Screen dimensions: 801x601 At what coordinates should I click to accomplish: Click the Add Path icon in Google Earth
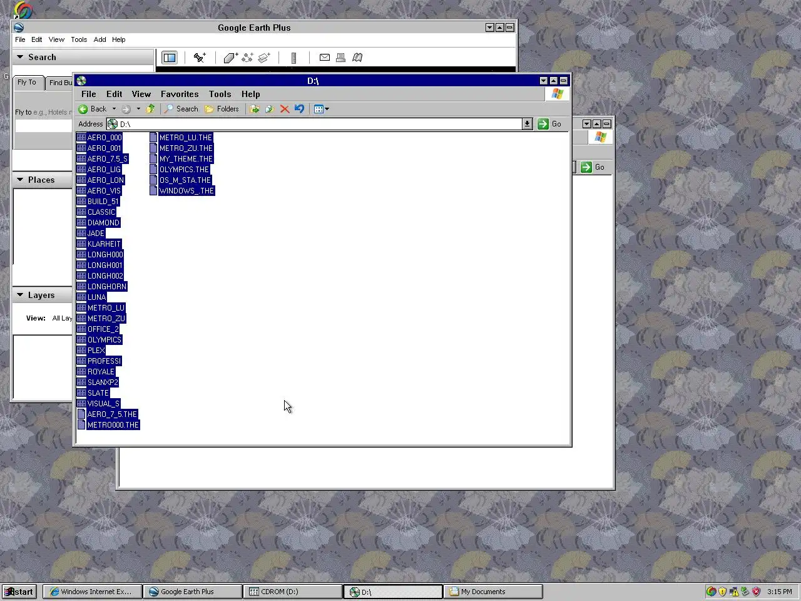point(247,58)
